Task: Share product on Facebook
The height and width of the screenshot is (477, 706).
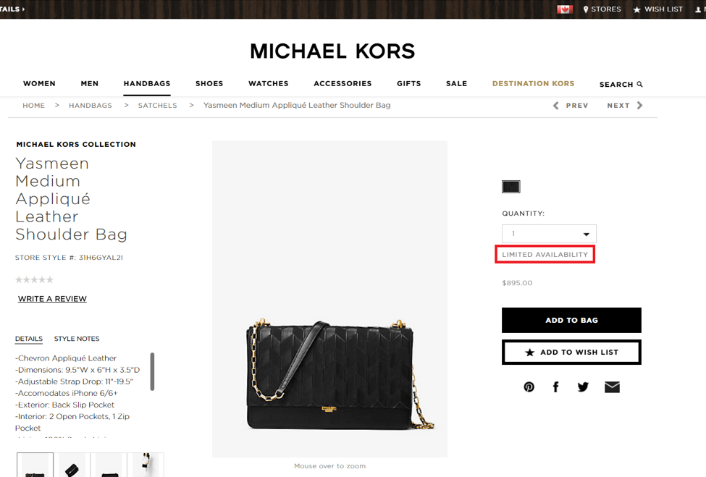Action: point(555,387)
